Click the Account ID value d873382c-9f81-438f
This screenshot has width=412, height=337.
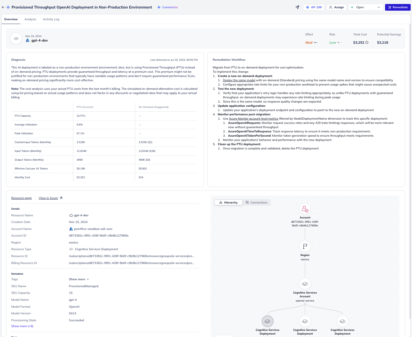coord(99,236)
